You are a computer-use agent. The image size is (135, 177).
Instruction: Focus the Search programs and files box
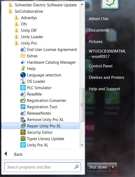pos(42,167)
